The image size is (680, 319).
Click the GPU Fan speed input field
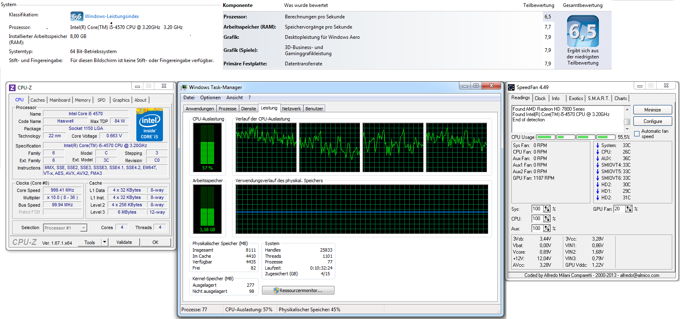619,209
